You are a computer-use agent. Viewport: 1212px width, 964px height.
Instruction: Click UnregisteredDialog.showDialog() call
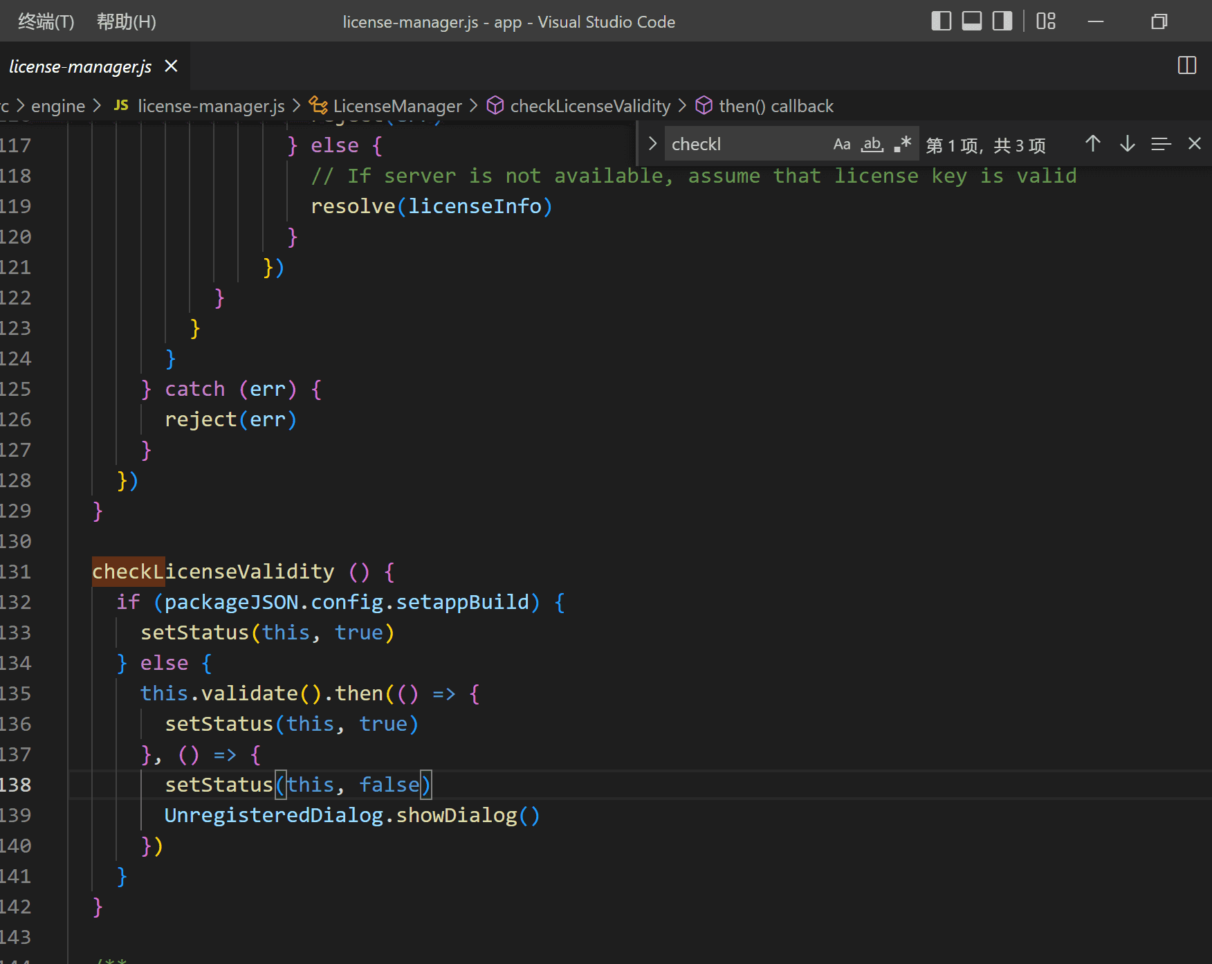click(352, 815)
